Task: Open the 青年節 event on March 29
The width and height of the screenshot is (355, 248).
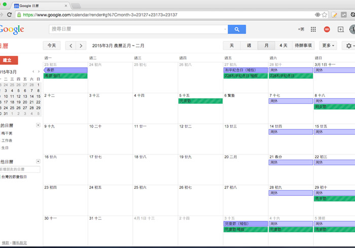Action: [x=334, y=199]
